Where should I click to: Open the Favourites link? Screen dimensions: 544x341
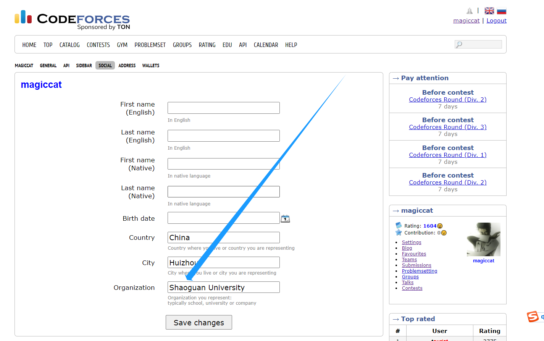pyautogui.click(x=414, y=254)
